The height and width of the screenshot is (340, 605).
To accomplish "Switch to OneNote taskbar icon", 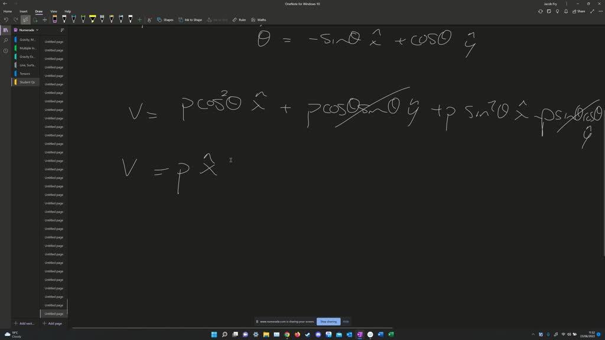I will (360, 334).
